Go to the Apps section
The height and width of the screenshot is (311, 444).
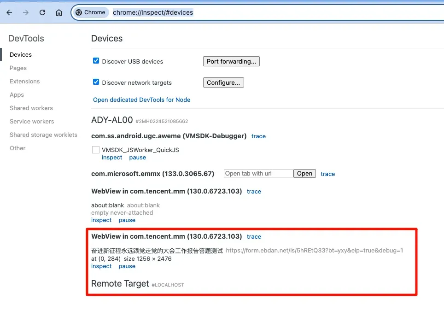coord(17,94)
